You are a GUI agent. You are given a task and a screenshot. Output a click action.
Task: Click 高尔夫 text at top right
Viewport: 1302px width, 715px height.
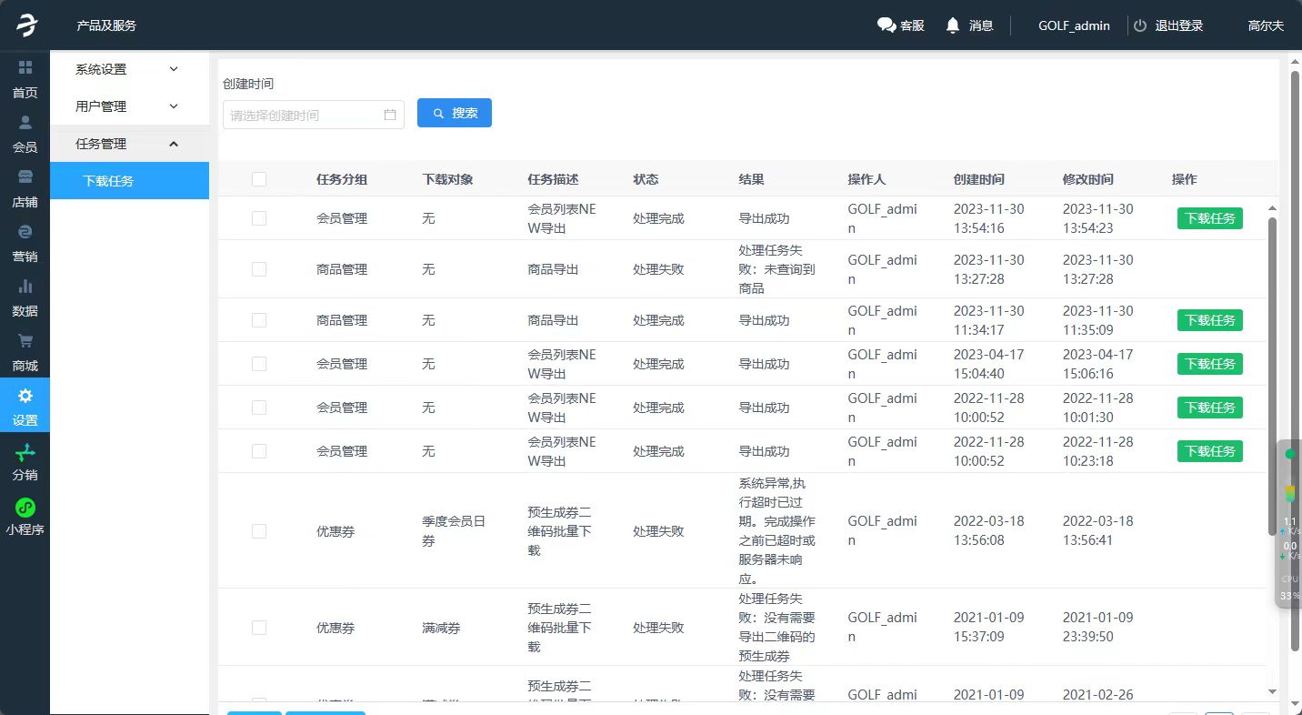coord(1266,25)
